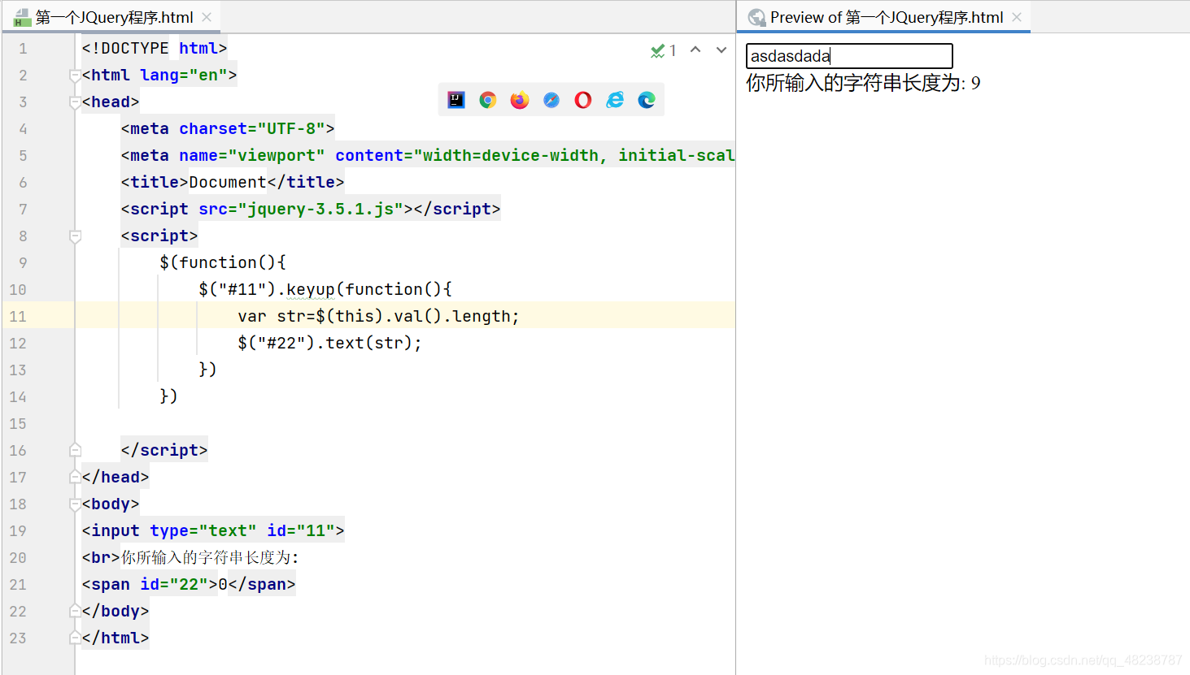Open page in Firefox browser
1190x675 pixels.
pos(520,100)
